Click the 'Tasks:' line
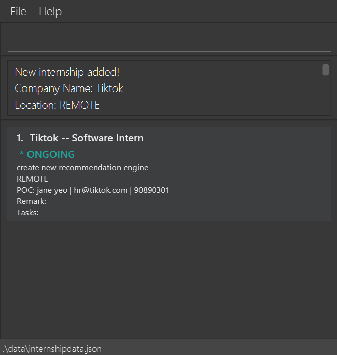 [27, 213]
